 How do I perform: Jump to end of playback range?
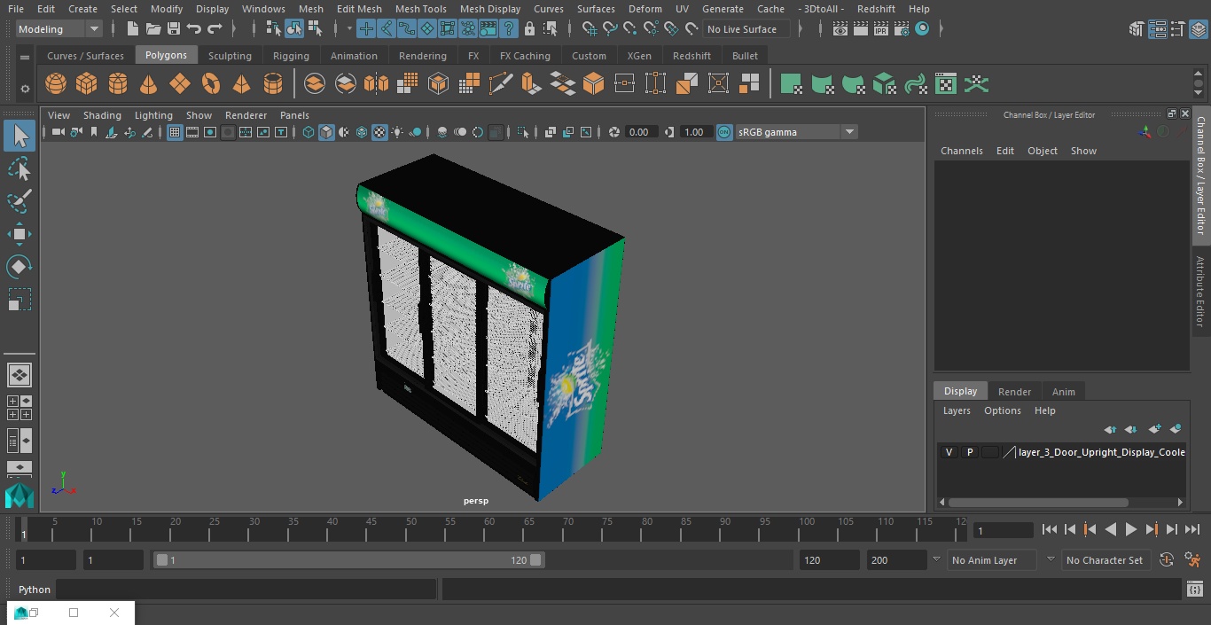coord(1192,529)
